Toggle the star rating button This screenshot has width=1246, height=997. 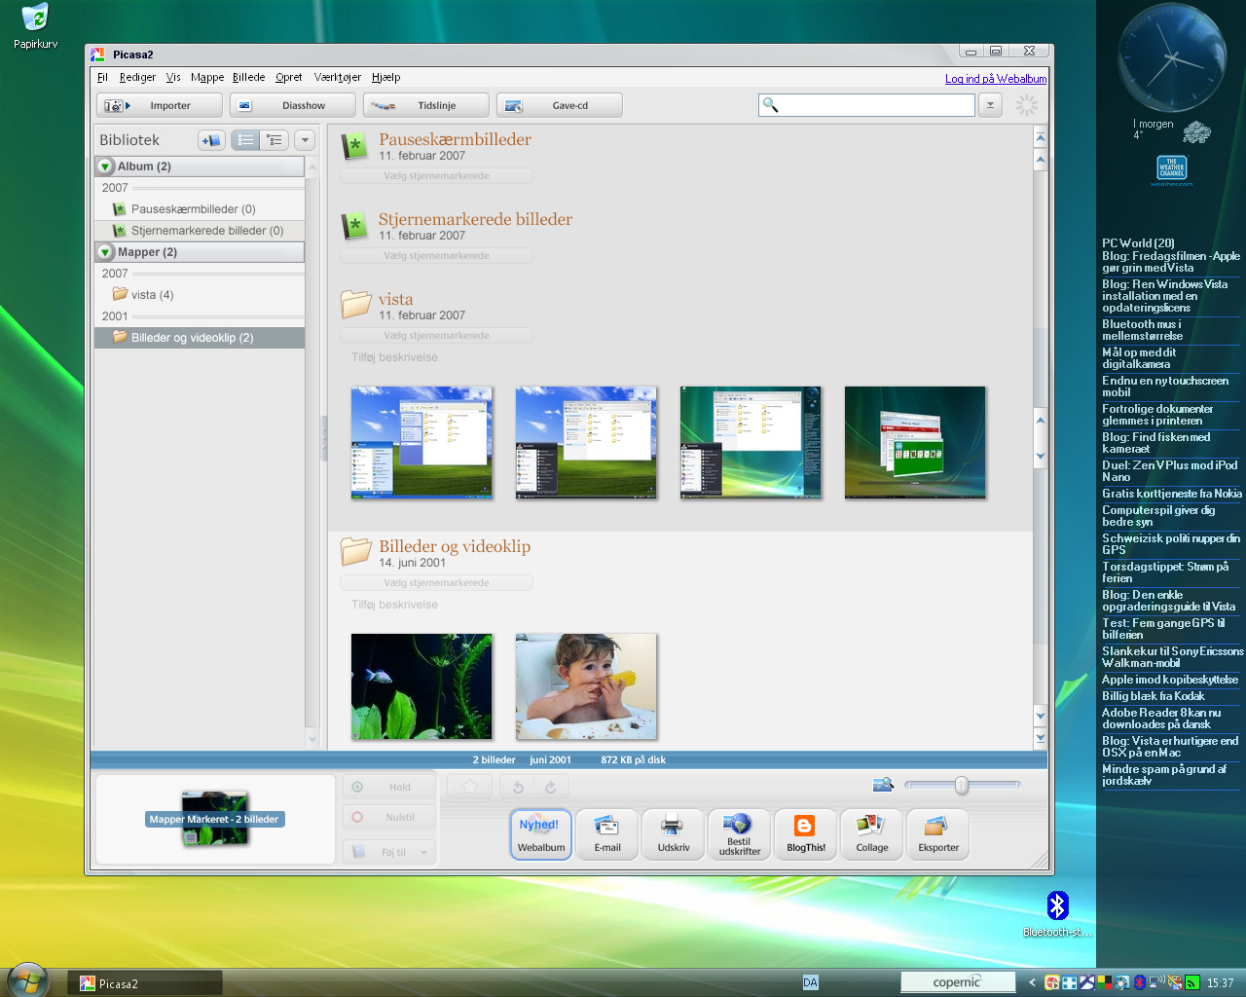[x=470, y=787]
